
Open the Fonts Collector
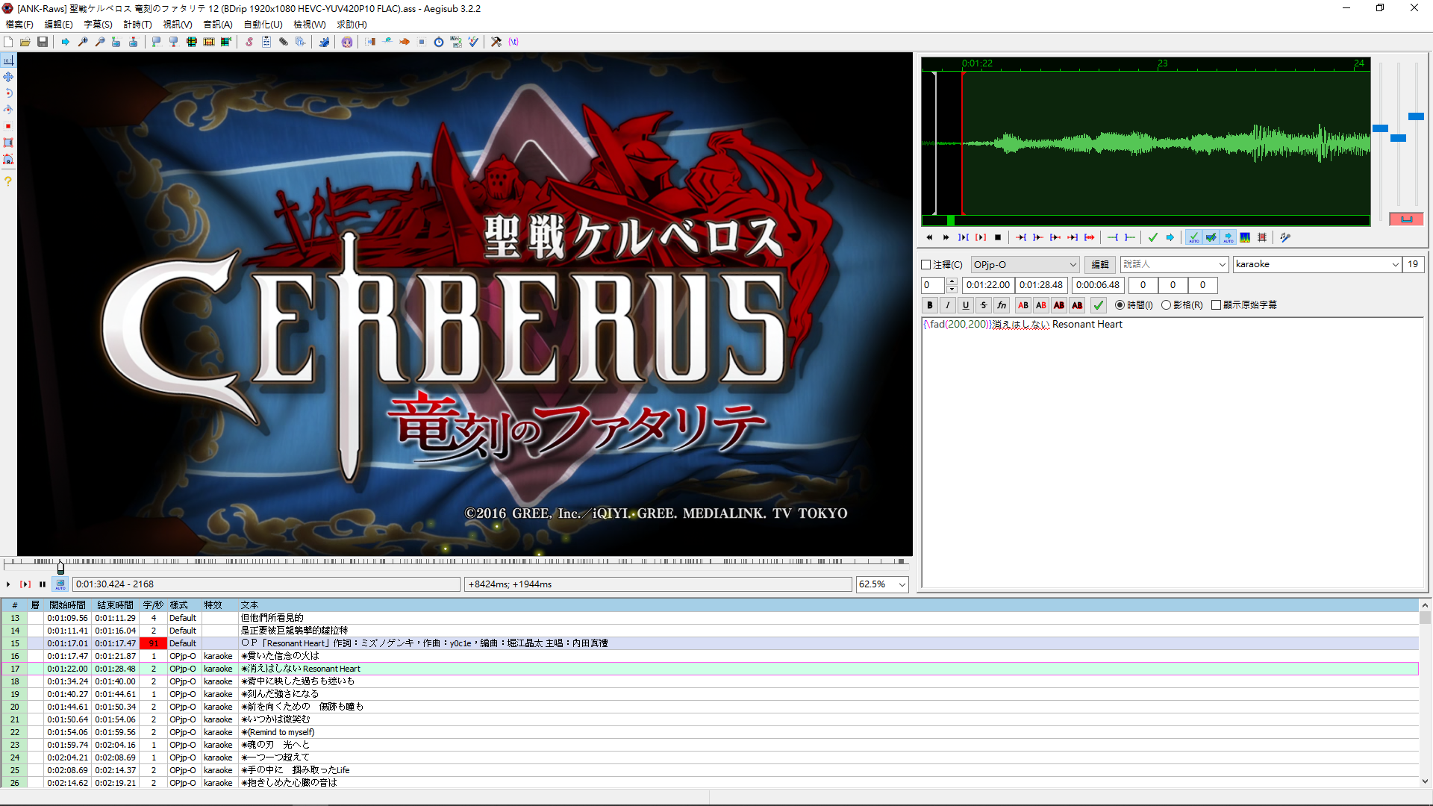tap(301, 42)
